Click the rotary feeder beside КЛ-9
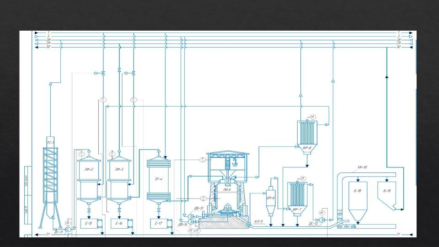This screenshot has width=439, height=247. [248, 224]
